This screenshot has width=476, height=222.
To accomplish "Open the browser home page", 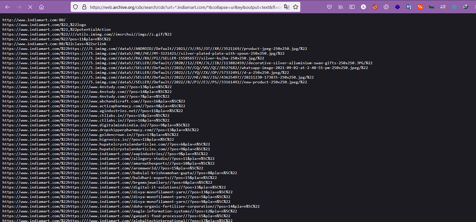I will click(41, 7).
